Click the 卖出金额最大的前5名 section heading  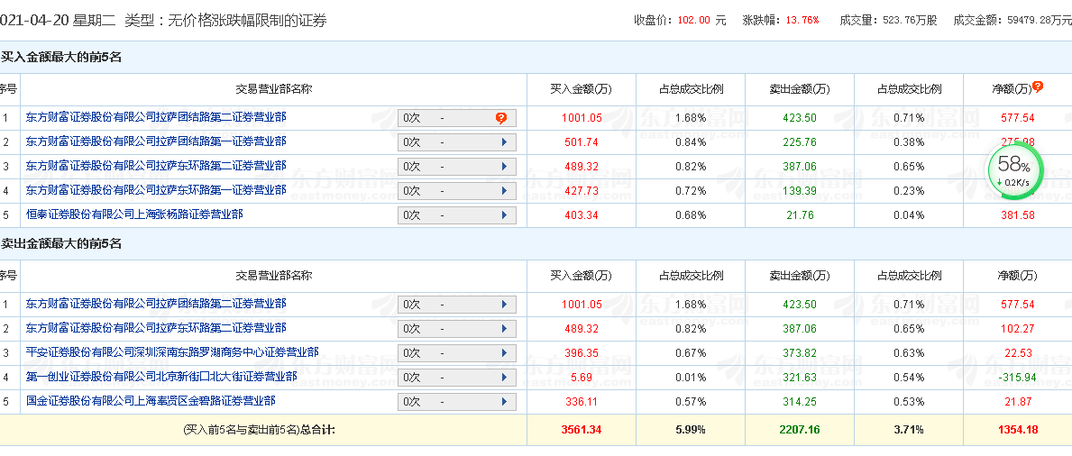click(61, 243)
